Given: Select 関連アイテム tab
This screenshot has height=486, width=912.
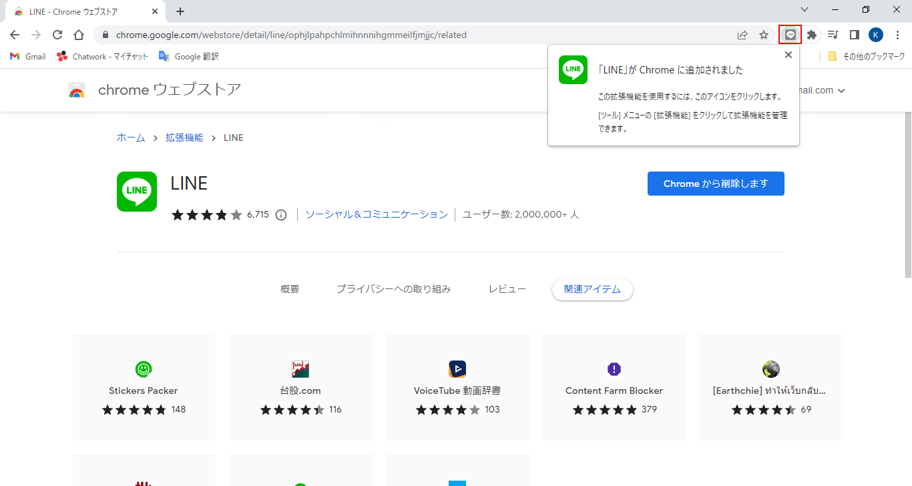Looking at the screenshot, I should click(x=592, y=290).
